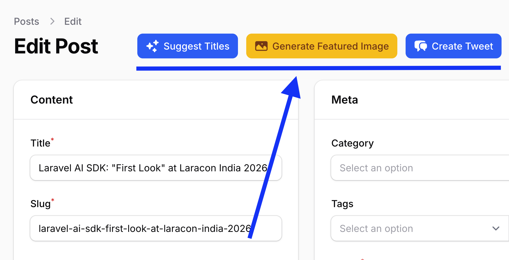
Task: Click the Tags field label
Action: tap(342, 204)
